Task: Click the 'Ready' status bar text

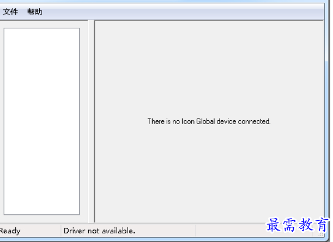Action: point(10,231)
